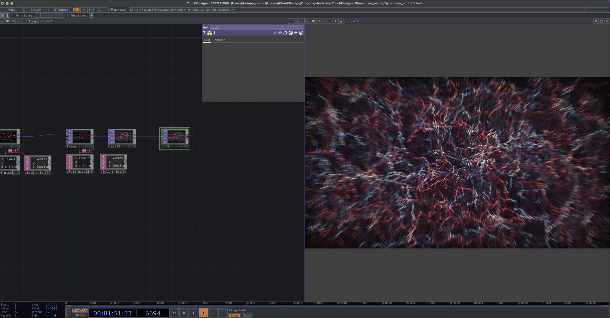Edit the out1 operator name field
610x318 pixels.
[257, 28]
